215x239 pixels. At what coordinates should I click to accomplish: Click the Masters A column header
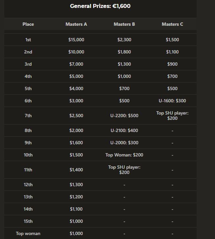76,24
